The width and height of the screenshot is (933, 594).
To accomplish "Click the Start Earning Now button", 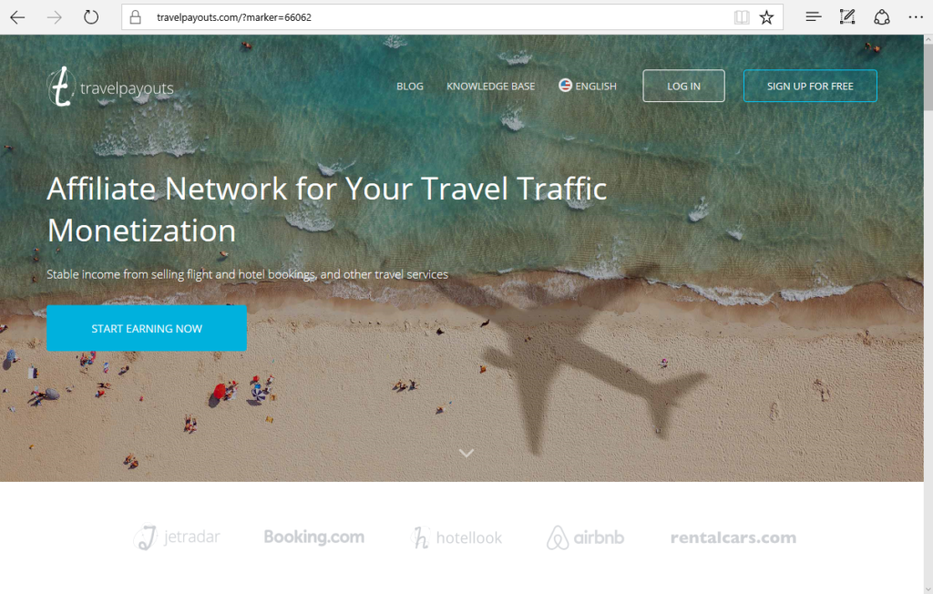I will [147, 329].
